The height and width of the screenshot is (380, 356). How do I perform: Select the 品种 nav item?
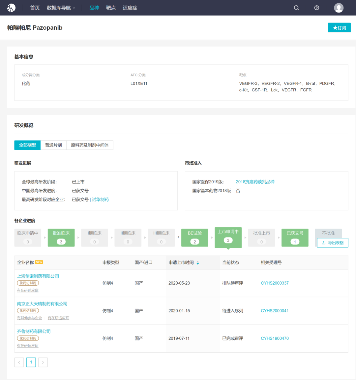click(94, 8)
